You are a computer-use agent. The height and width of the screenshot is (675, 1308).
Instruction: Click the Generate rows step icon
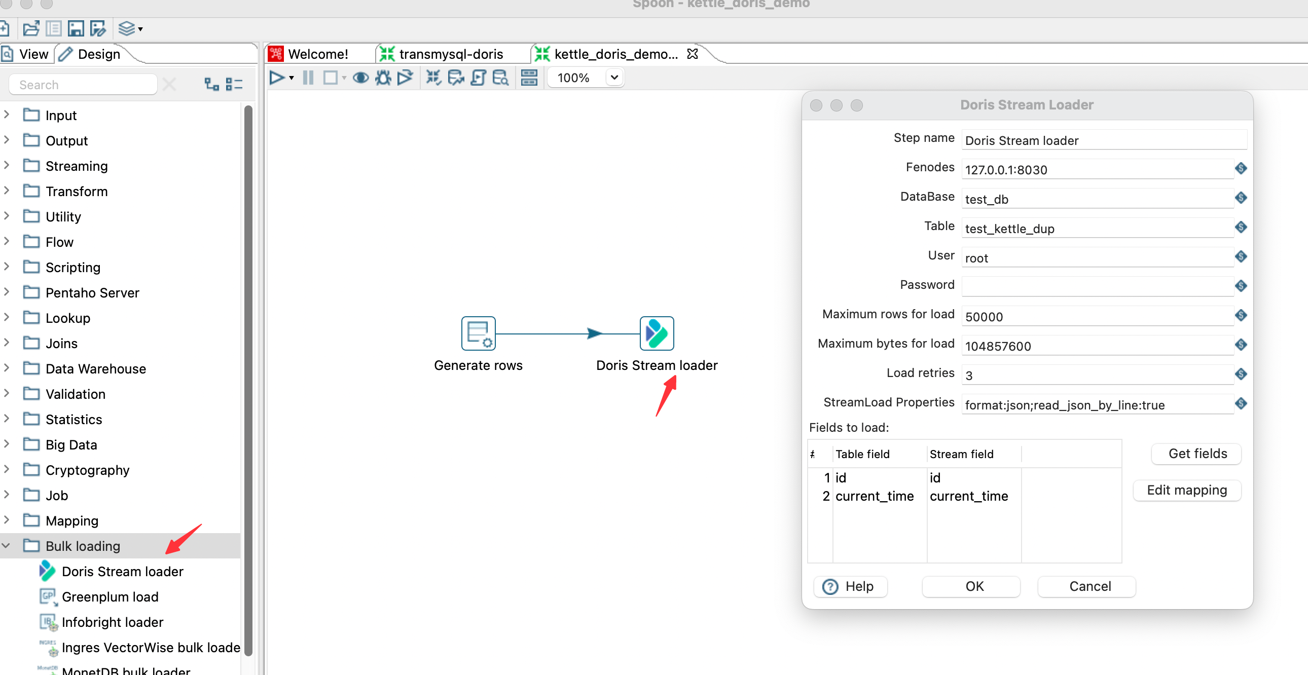point(478,333)
